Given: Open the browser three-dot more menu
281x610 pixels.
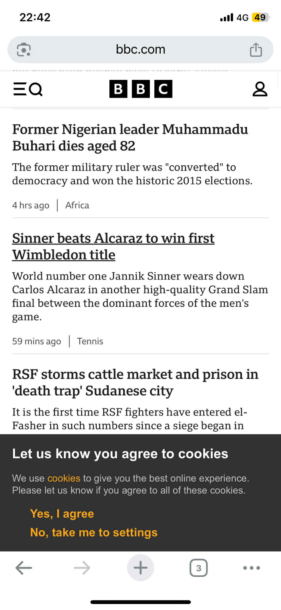Looking at the screenshot, I should [251, 568].
